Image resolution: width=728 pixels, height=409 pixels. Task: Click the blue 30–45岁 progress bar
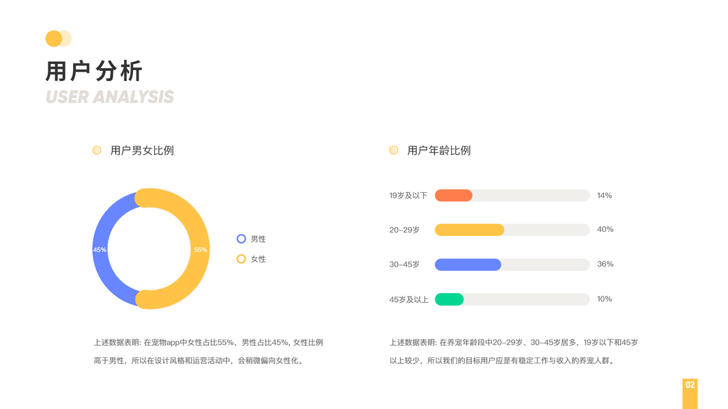[x=467, y=264]
